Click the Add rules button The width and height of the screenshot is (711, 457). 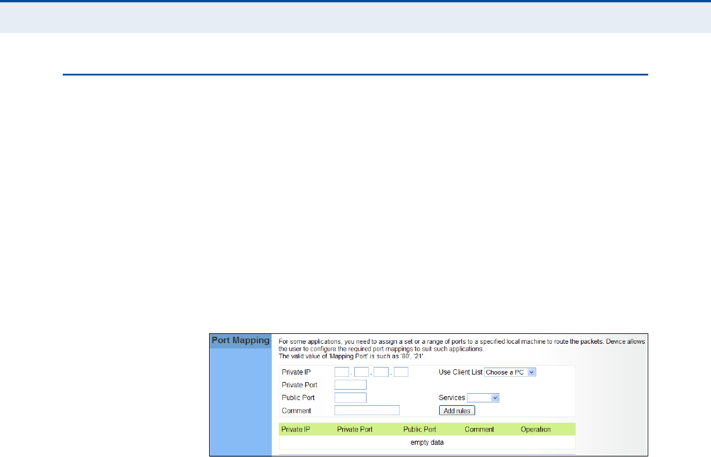[x=457, y=411]
